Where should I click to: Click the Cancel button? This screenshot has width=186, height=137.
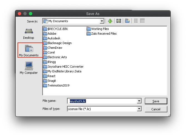pos(156,109)
